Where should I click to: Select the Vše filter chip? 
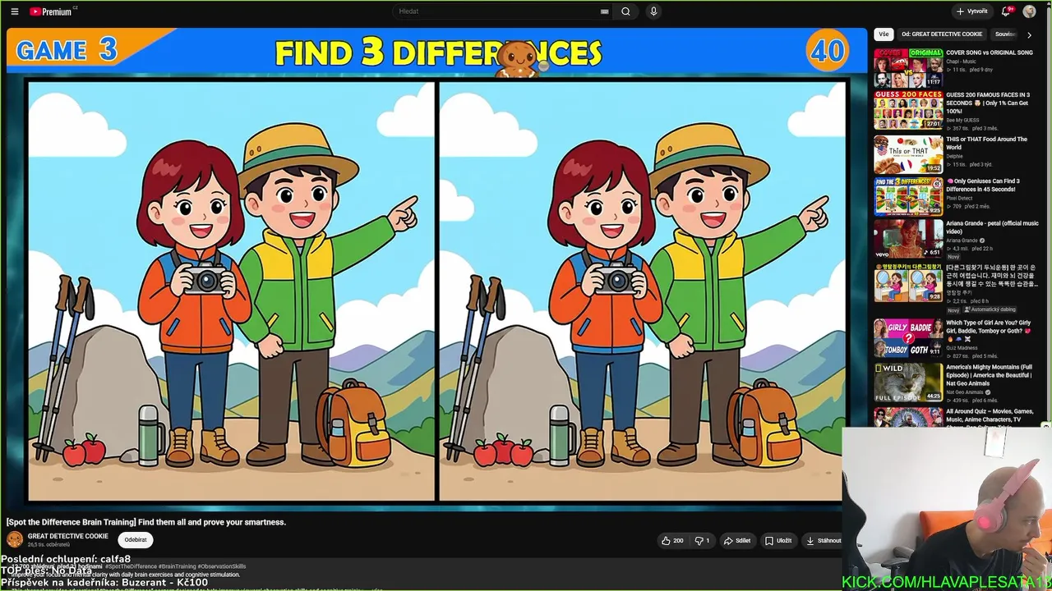click(884, 34)
